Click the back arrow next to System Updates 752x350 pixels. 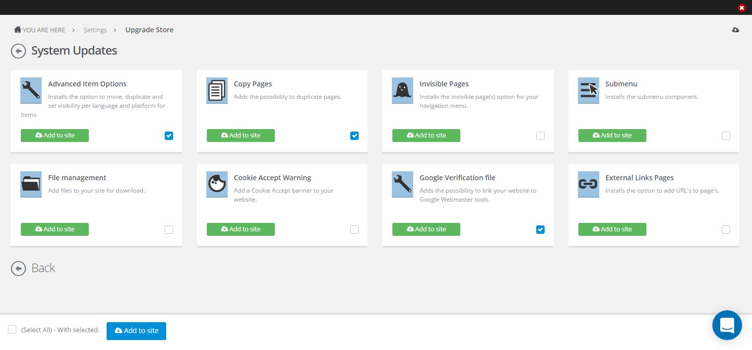18,51
